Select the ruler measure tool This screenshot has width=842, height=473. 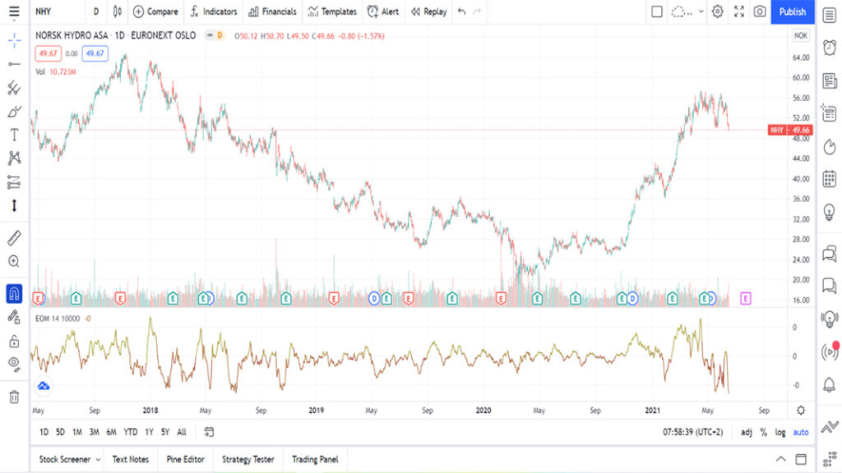click(14, 237)
